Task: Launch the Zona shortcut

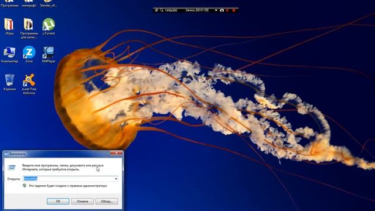Action: pyautogui.click(x=29, y=55)
